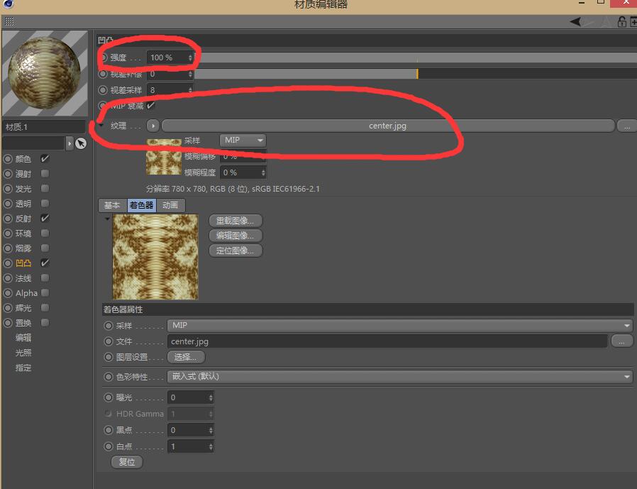Click the '...' button beside 文件 field
The height and width of the screenshot is (489, 637).
click(x=621, y=341)
